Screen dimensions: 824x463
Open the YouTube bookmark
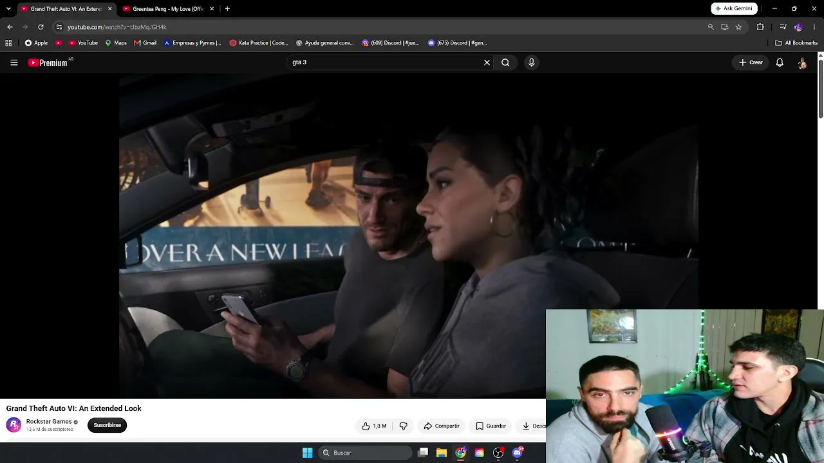82,43
